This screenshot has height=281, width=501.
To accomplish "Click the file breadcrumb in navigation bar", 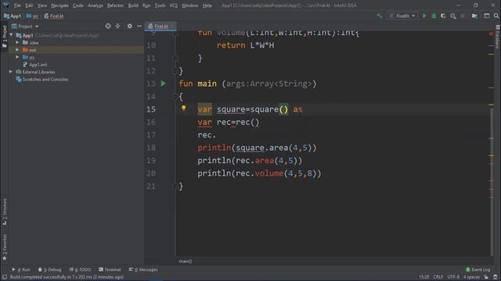I will [54, 16].
